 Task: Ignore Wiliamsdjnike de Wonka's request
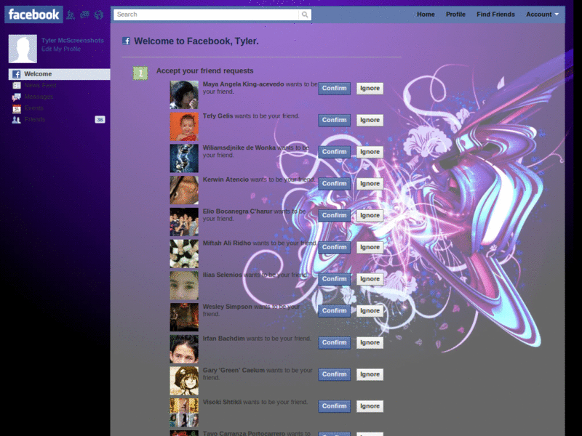coord(370,152)
